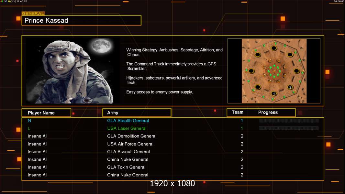Click GLA Demolition General army entry

click(x=132, y=136)
